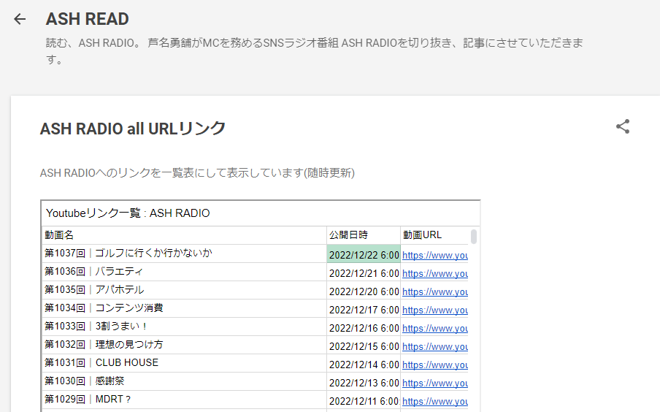Select the highlighted cell 2022/12/22 6:00
Viewport: 660px width, 412px height.
point(364,253)
